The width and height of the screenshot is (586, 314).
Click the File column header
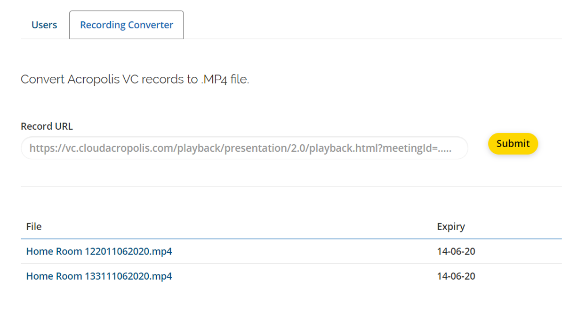tap(34, 227)
